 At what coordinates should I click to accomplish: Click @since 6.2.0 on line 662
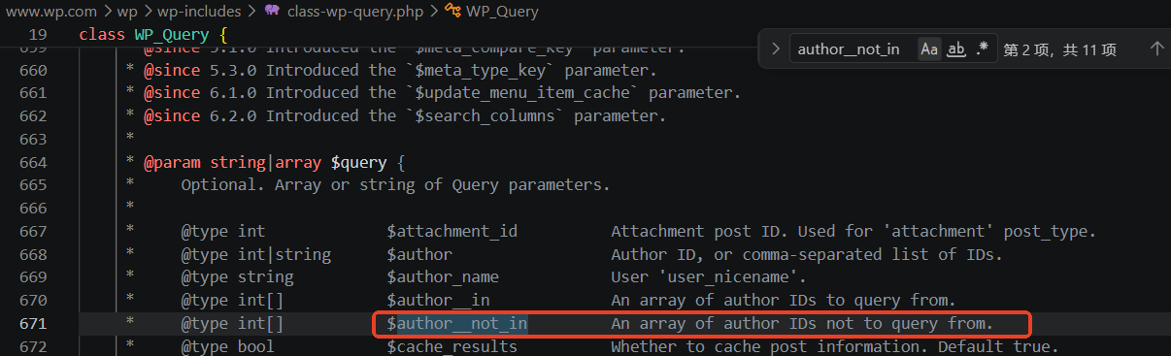(x=200, y=116)
